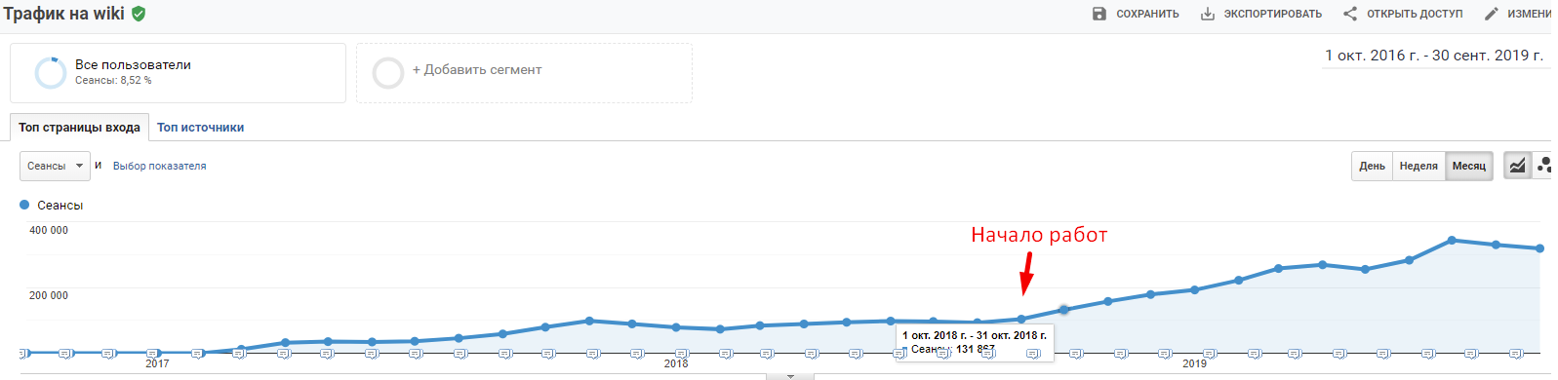Click the segment percentage circle for Все пользователи
The width and height of the screenshot is (1558, 380).
point(50,73)
